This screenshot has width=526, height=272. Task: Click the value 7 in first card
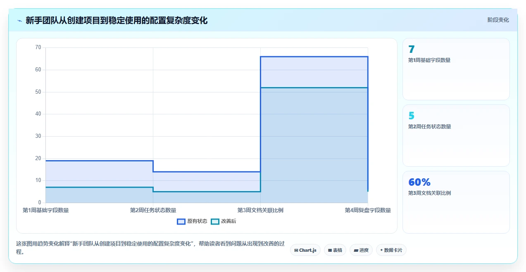point(411,50)
